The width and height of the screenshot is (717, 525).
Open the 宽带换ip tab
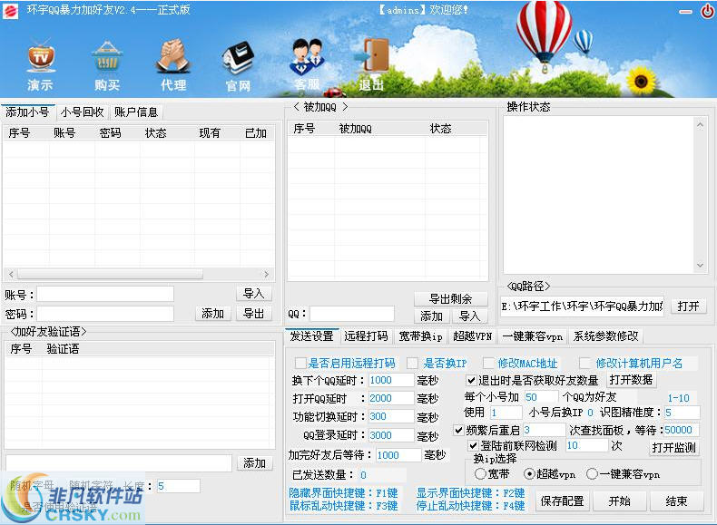pyautogui.click(x=421, y=335)
